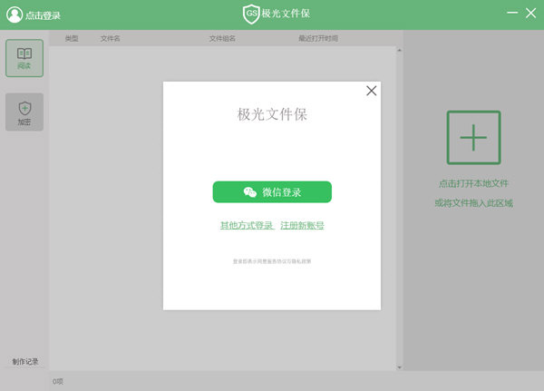Click 或将文件拖入此区域 text
The height and width of the screenshot is (391, 544).
[x=473, y=203]
